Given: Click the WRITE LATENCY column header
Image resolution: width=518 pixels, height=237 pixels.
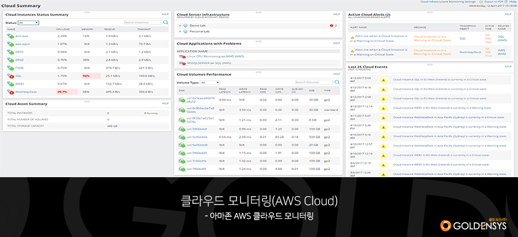Looking at the screenshot, I should tap(244, 90).
